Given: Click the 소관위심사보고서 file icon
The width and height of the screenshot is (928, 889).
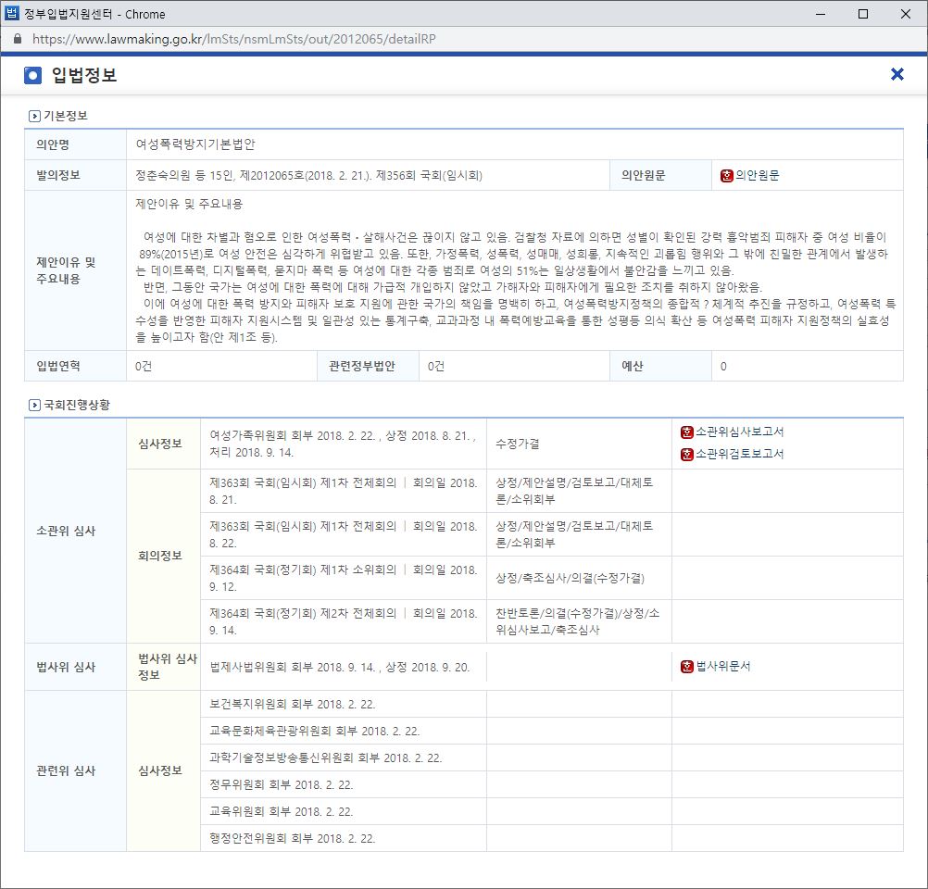Looking at the screenshot, I should tap(686, 432).
